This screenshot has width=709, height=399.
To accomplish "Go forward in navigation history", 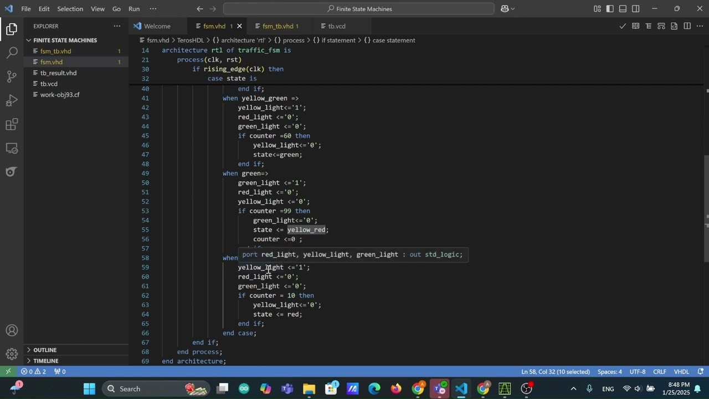I will (x=213, y=9).
